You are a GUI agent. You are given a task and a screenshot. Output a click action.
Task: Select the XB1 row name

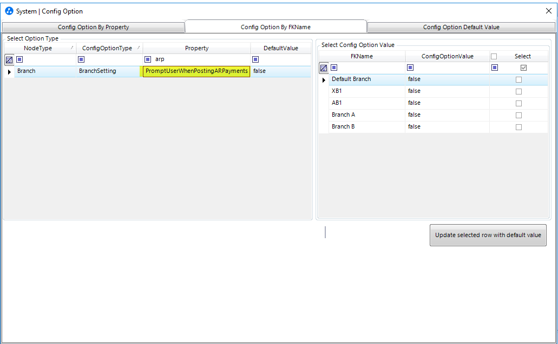(x=337, y=91)
